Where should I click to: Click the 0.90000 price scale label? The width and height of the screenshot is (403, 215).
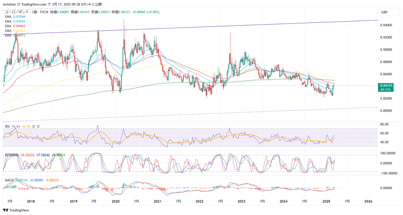[x=386, y=50]
